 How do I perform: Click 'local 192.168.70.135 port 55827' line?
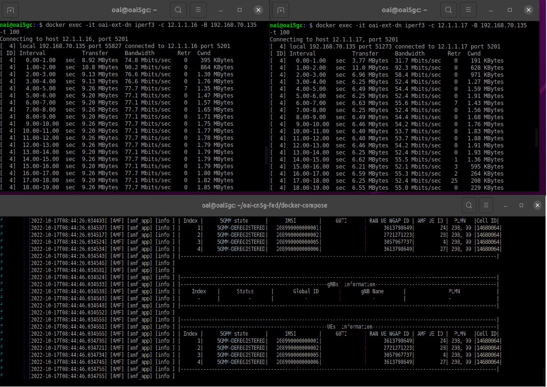click(115, 46)
